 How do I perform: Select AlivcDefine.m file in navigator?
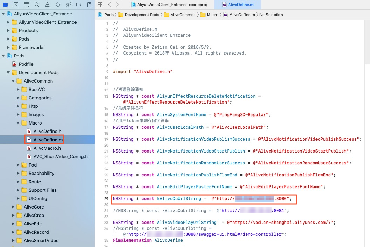(x=48, y=140)
